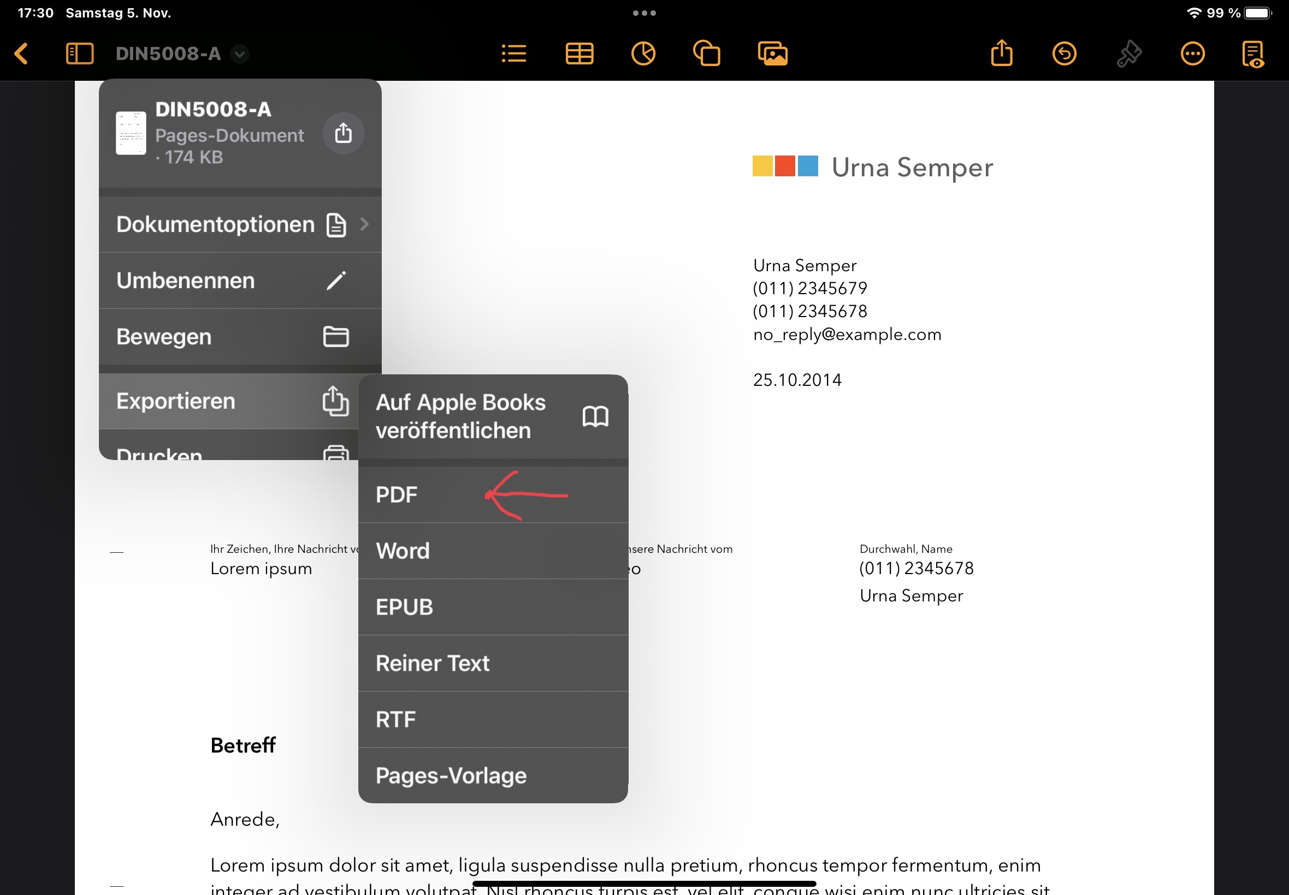
Task: Tap the toolbar share icon
Action: 1002,54
